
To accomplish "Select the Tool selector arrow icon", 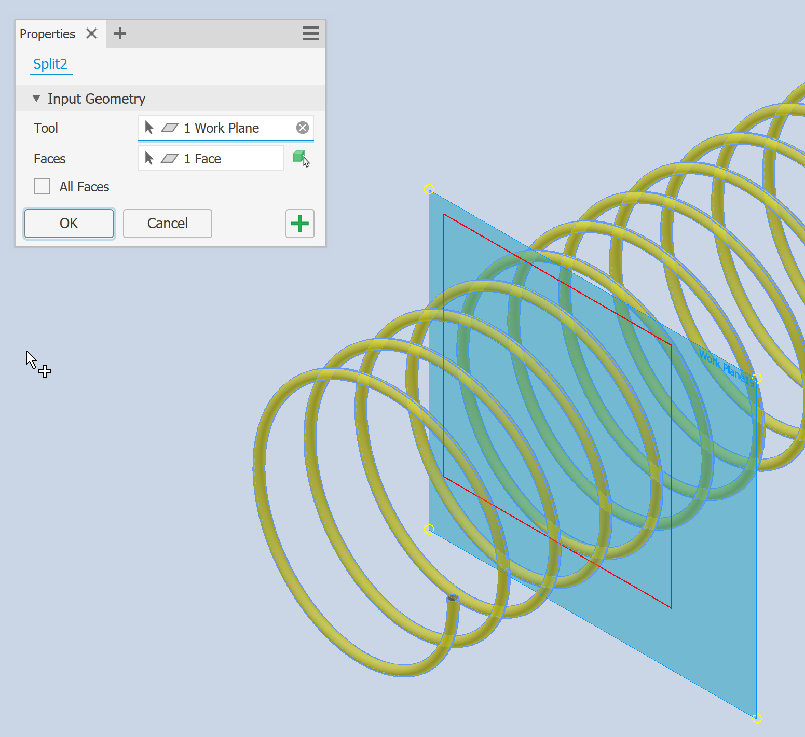I will pyautogui.click(x=149, y=128).
